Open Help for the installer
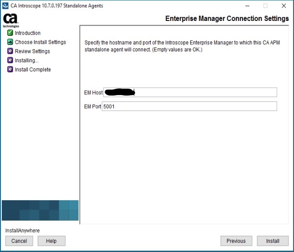294x252 pixels. (51, 241)
